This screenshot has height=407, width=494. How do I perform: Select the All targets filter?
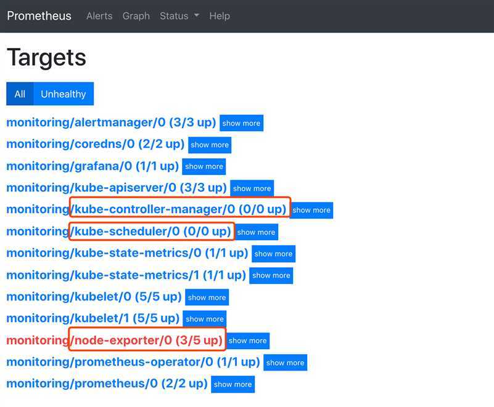[x=20, y=94]
